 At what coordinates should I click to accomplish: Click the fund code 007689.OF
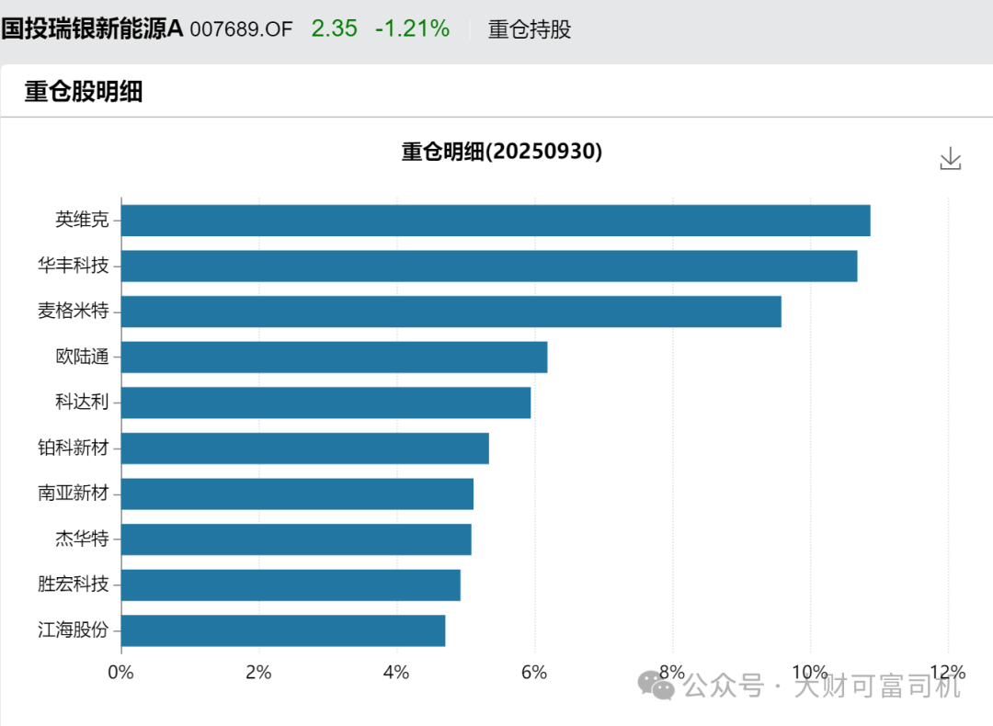241,29
